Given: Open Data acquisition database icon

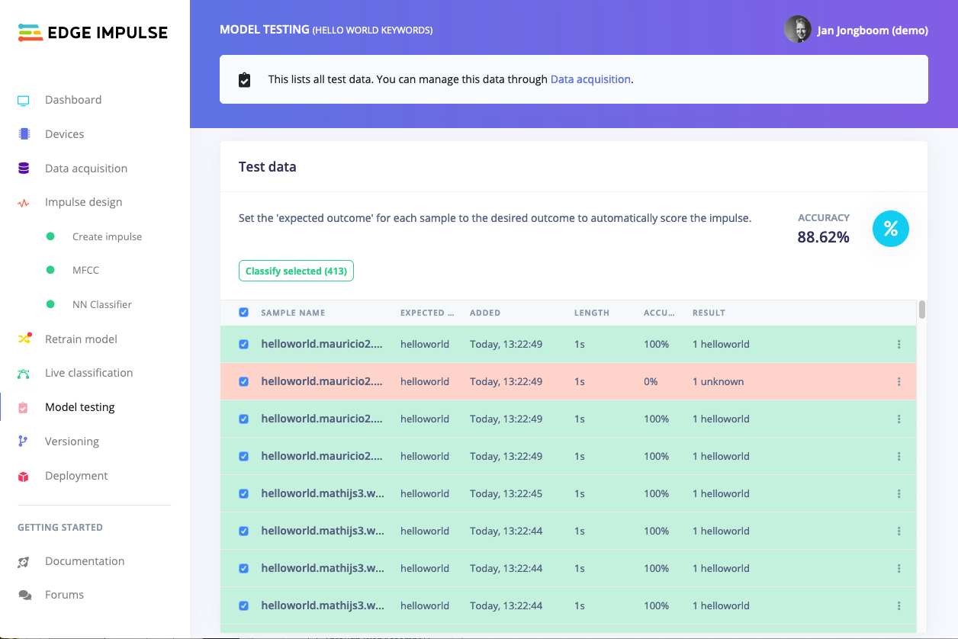Looking at the screenshot, I should pyautogui.click(x=24, y=169).
